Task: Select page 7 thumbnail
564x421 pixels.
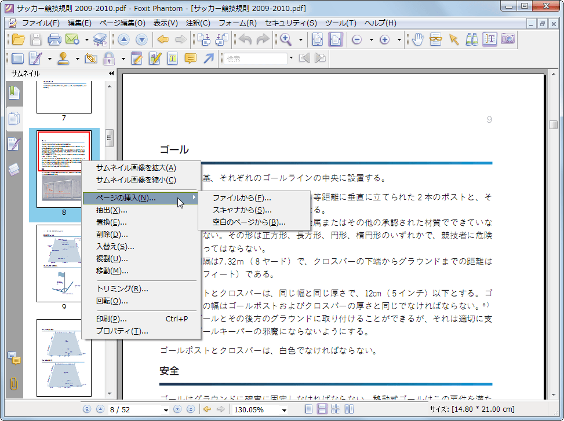Action: pyautogui.click(x=64, y=97)
